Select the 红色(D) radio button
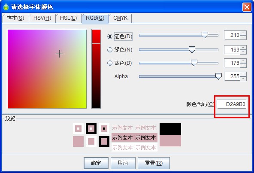This screenshot has height=173, width=254. [110, 36]
